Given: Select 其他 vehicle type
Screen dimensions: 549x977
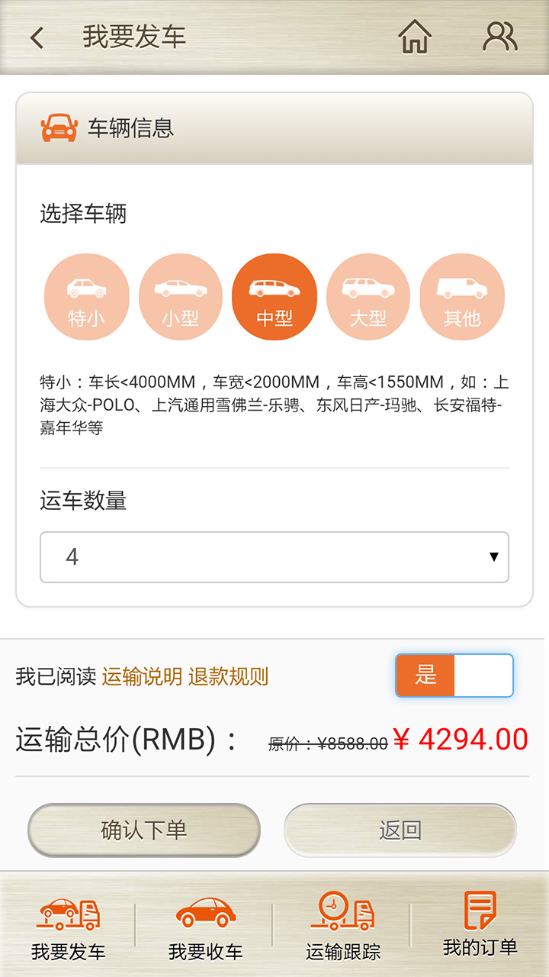Looking at the screenshot, I should [x=462, y=297].
